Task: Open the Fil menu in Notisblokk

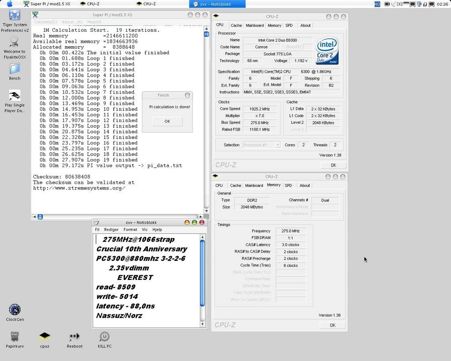Action: point(97,230)
